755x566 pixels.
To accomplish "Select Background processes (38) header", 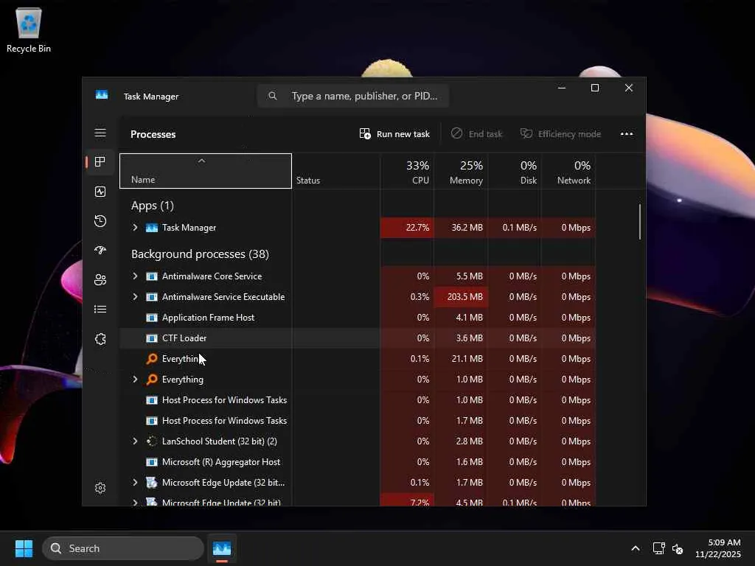I will pyautogui.click(x=200, y=254).
